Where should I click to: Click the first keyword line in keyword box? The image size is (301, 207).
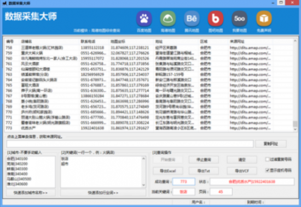point(65,159)
